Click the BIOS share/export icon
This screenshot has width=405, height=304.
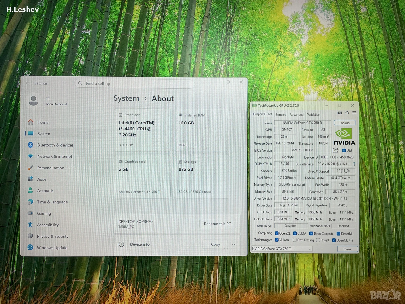tap(336, 150)
